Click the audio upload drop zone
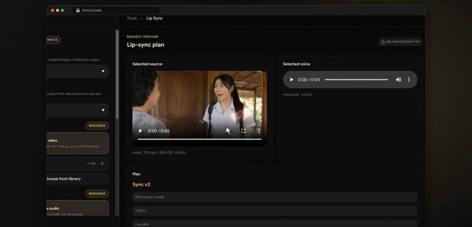This screenshot has width=472, height=227. [78, 208]
